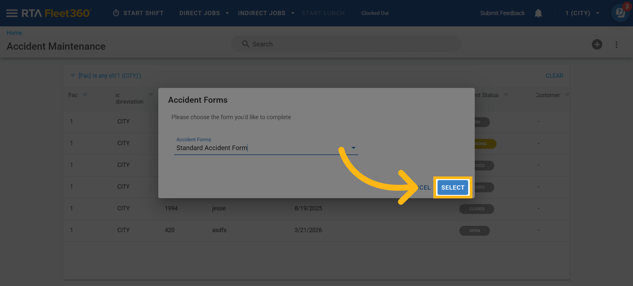Click the Fac column filter icon
Viewport: 633px width, 286px height.
tap(85, 95)
